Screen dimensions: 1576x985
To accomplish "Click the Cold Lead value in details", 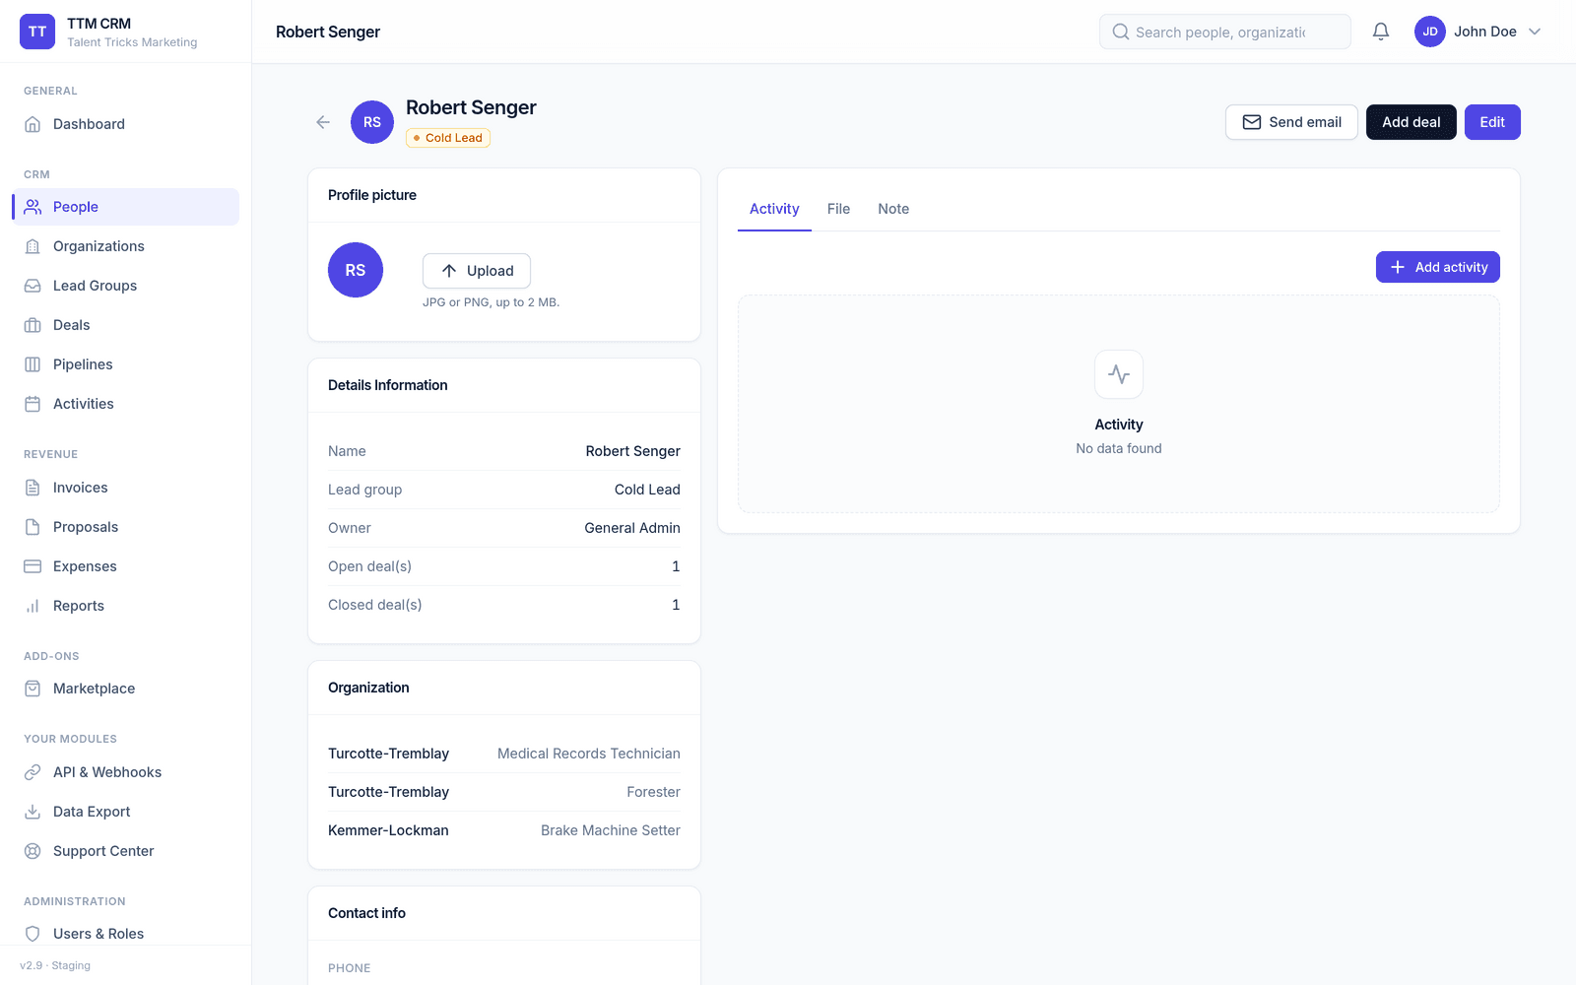I will (x=647, y=490).
